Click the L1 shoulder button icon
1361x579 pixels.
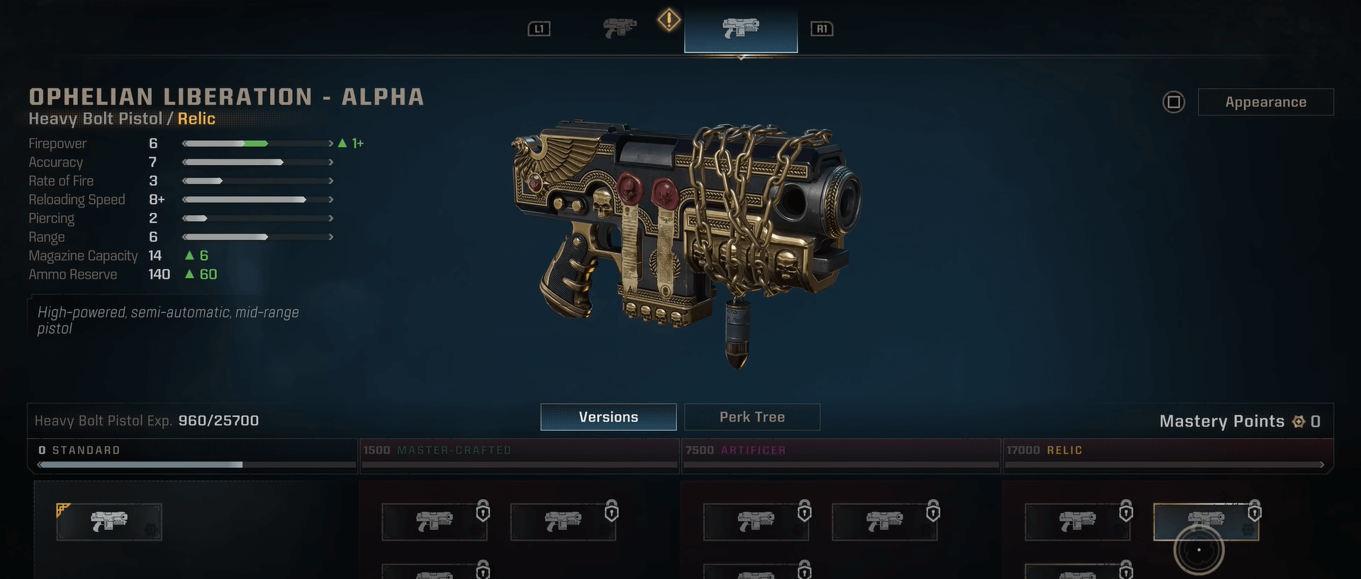pyautogui.click(x=539, y=29)
